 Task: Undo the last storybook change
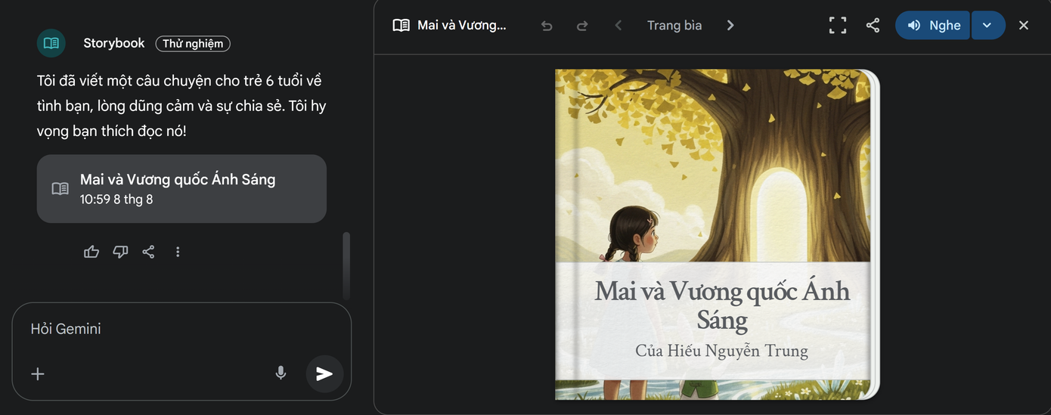(547, 26)
